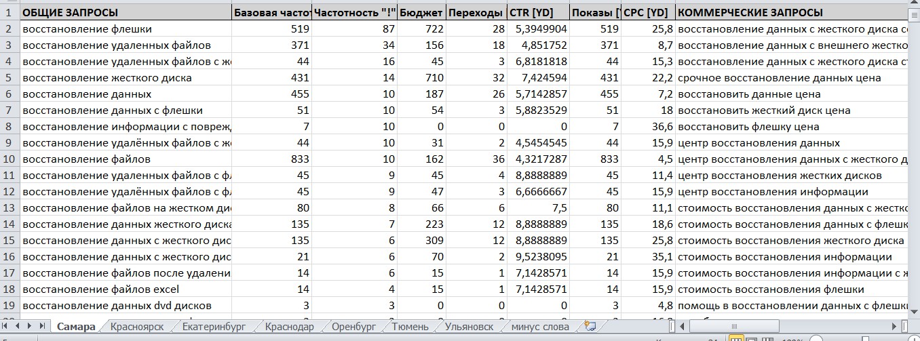This screenshot has width=920, height=341.
Task: Click transitions value 36
Action: pyautogui.click(x=476, y=159)
